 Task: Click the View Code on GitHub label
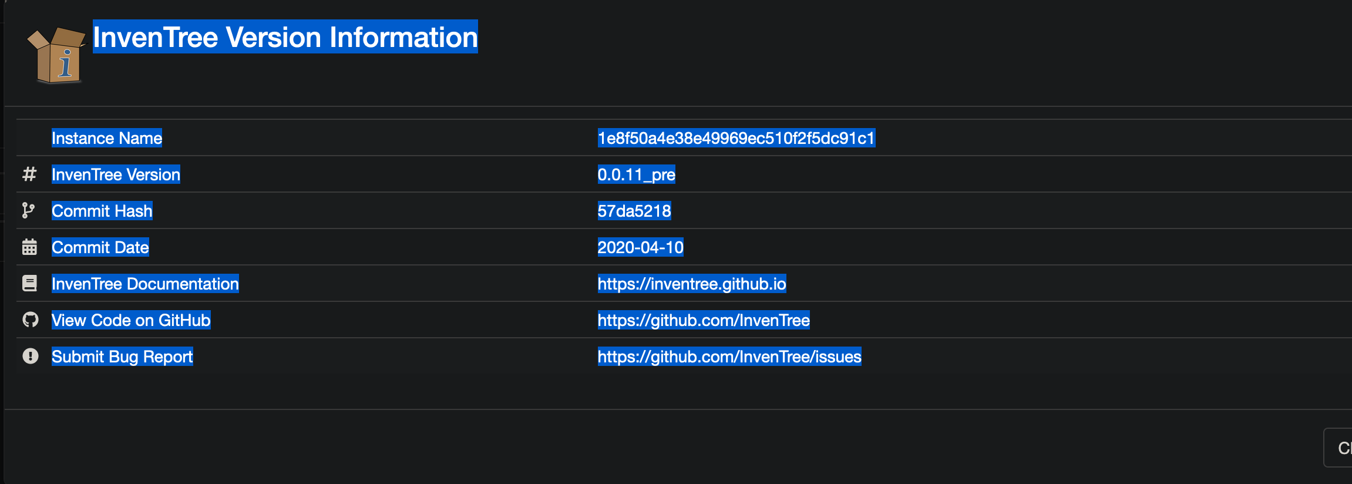coord(131,320)
